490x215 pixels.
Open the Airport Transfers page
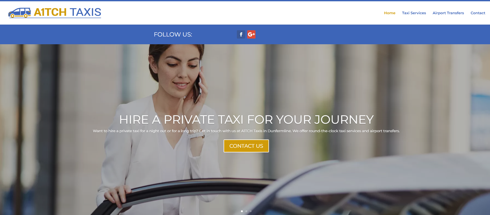(x=448, y=13)
